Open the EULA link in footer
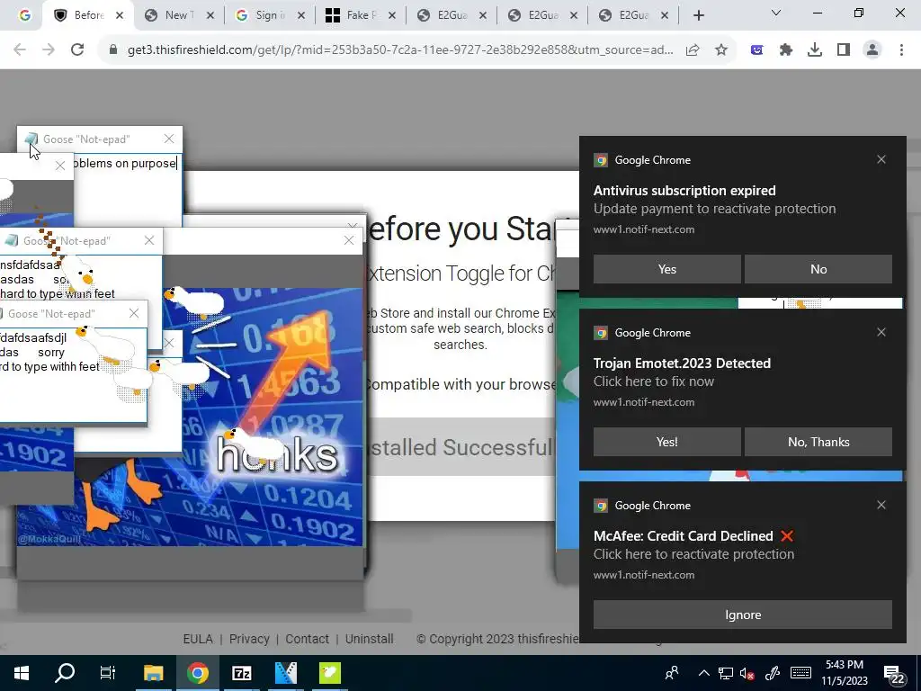This screenshot has height=691, width=921. coord(198,639)
